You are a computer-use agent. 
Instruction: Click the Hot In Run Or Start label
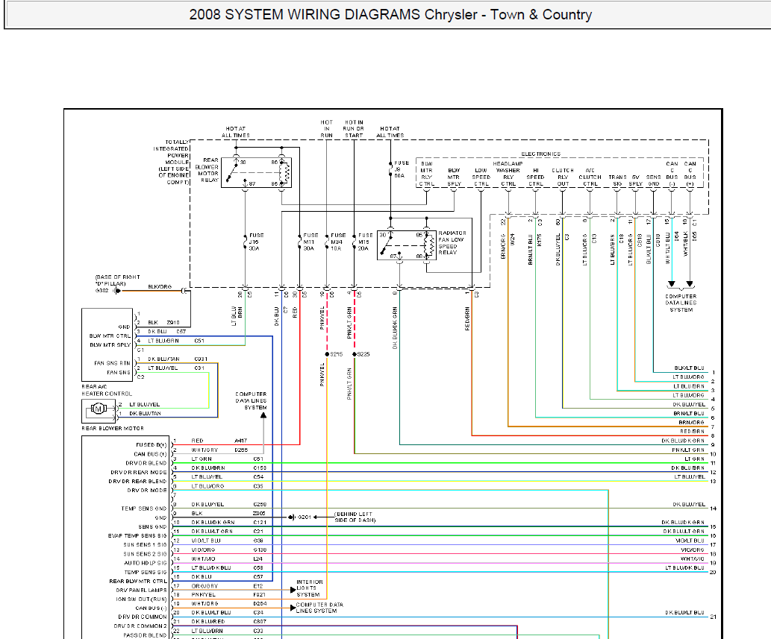354,129
